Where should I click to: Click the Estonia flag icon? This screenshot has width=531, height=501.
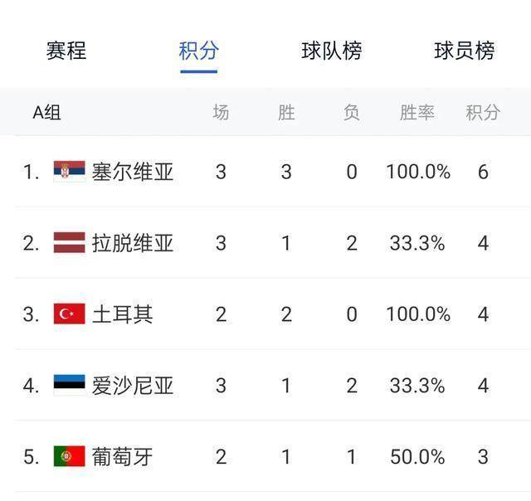click(x=70, y=386)
